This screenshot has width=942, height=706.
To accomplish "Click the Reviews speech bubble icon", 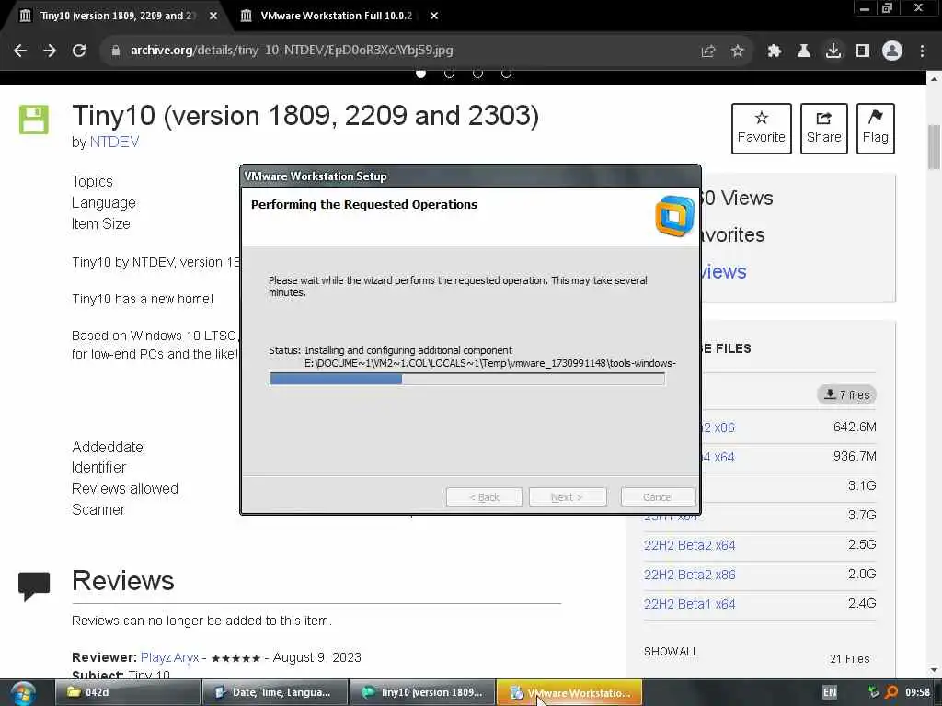I will coord(34,586).
